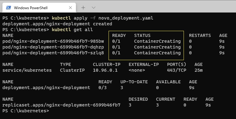Viewport: 236px width, 119px height.
Task: Expand the new tab profile dropdown chevron
Action: pos(94,8)
